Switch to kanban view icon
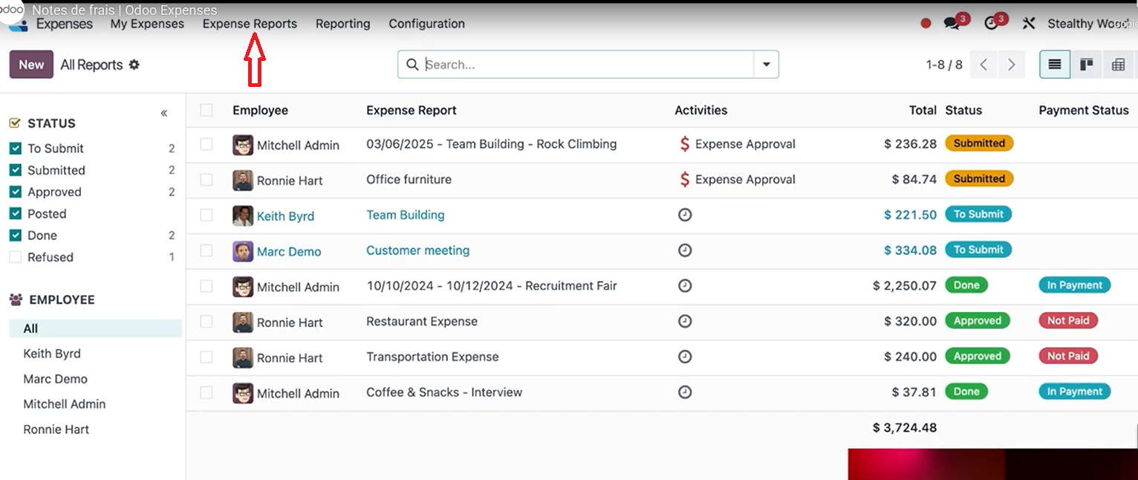Image resolution: width=1138 pixels, height=480 pixels. coord(1086,65)
